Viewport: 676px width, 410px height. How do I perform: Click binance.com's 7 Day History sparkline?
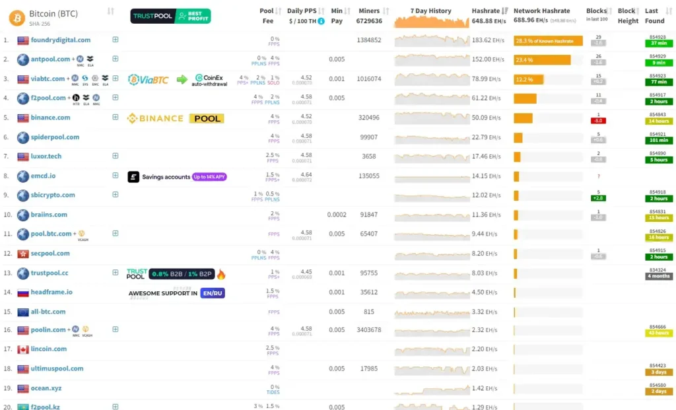pyautogui.click(x=430, y=118)
